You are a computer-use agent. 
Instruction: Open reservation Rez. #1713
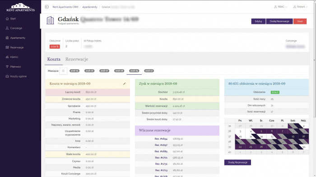click(161, 170)
